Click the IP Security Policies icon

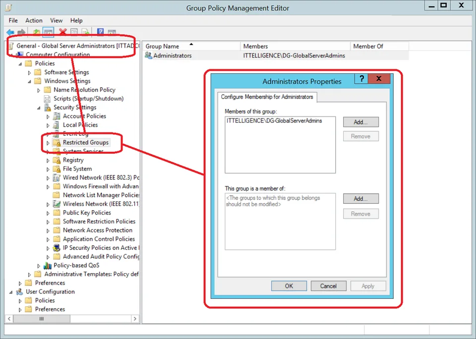tap(57, 248)
